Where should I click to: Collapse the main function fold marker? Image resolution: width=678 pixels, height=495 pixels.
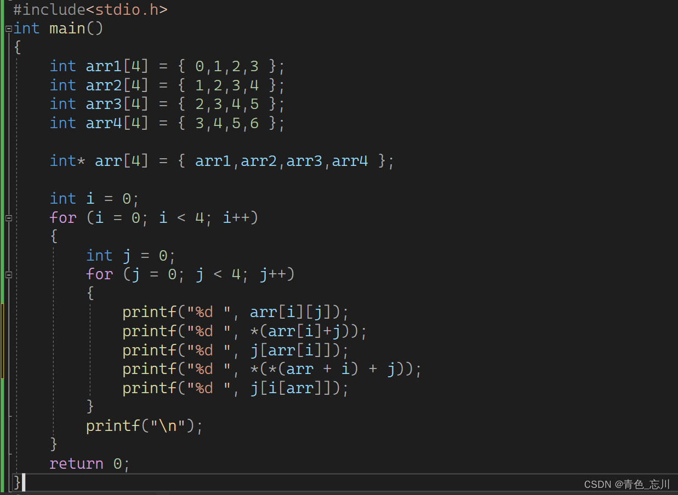[x=8, y=28]
